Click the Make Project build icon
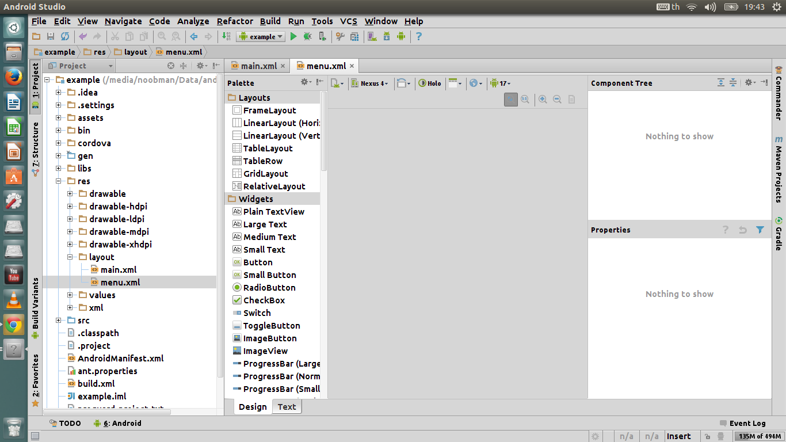786x442 pixels. pyautogui.click(x=226, y=36)
